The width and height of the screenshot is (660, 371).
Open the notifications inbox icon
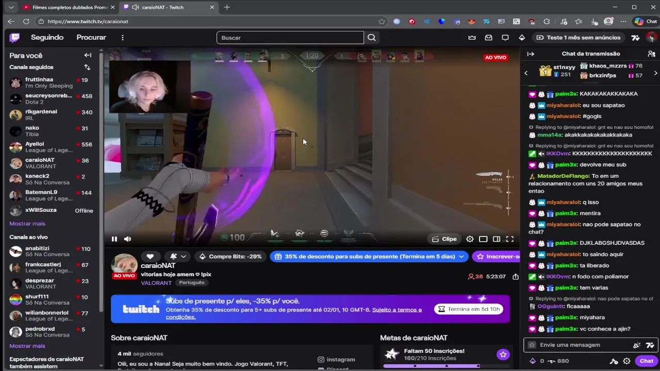click(488, 38)
